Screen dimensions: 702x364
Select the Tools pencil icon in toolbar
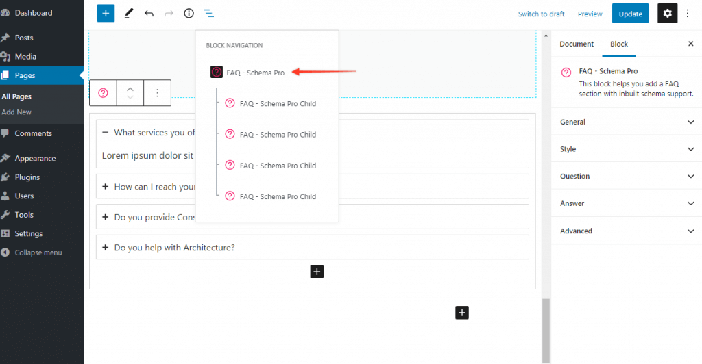128,14
